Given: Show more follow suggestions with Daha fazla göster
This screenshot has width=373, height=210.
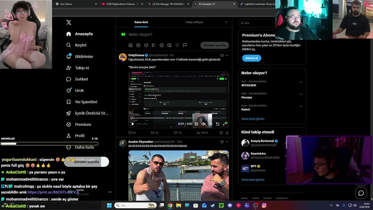Looking at the screenshot, I should click(253, 180).
